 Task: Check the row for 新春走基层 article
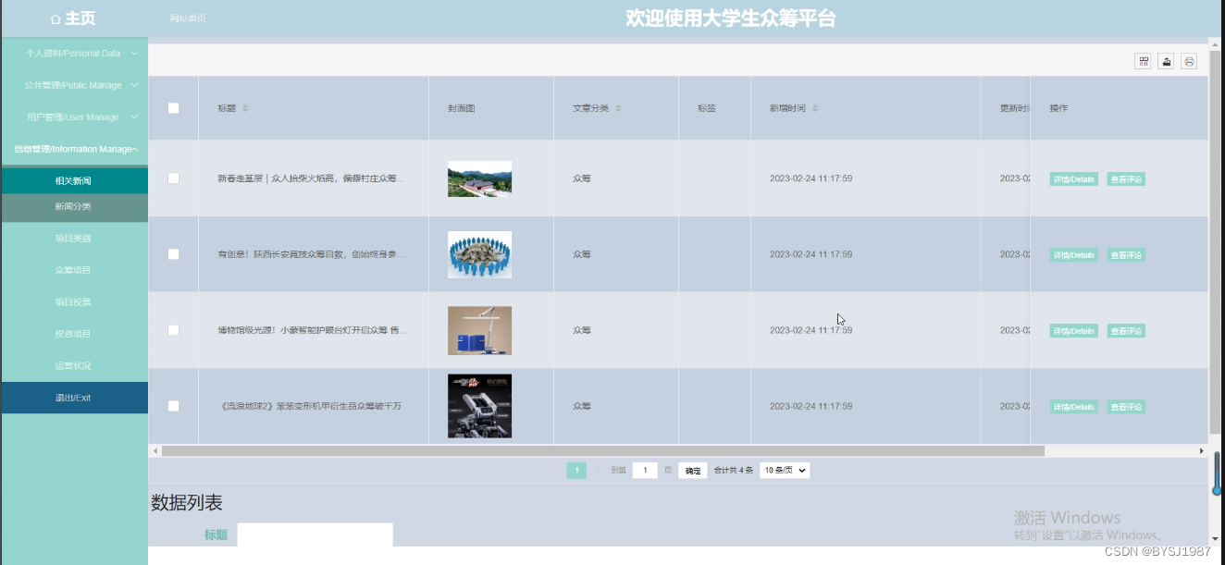173,178
